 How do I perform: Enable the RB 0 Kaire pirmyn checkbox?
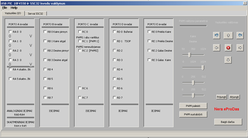coord(45,32)
